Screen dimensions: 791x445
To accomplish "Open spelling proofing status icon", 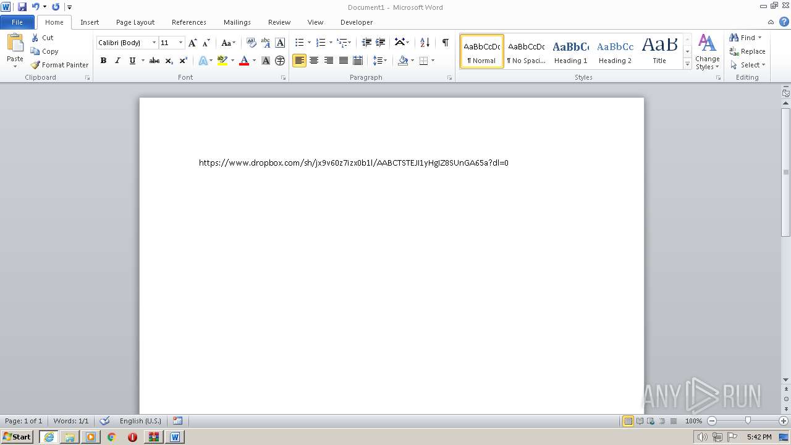I will click(104, 421).
